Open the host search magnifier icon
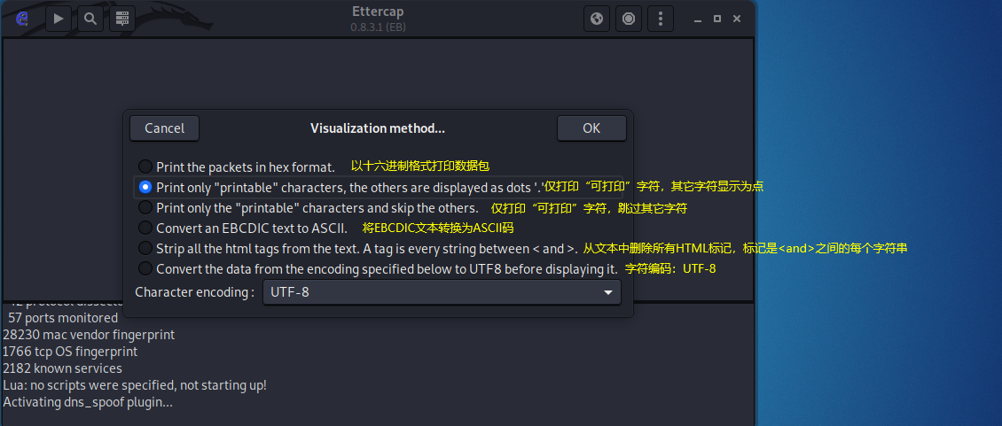Screen dimensions: 1002x426 pyautogui.click(x=90, y=19)
